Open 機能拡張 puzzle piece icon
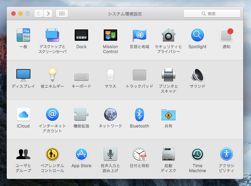The height and width of the screenshot is (186, 251). click(81, 114)
